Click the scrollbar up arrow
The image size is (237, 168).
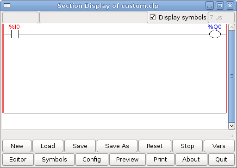[231, 27]
